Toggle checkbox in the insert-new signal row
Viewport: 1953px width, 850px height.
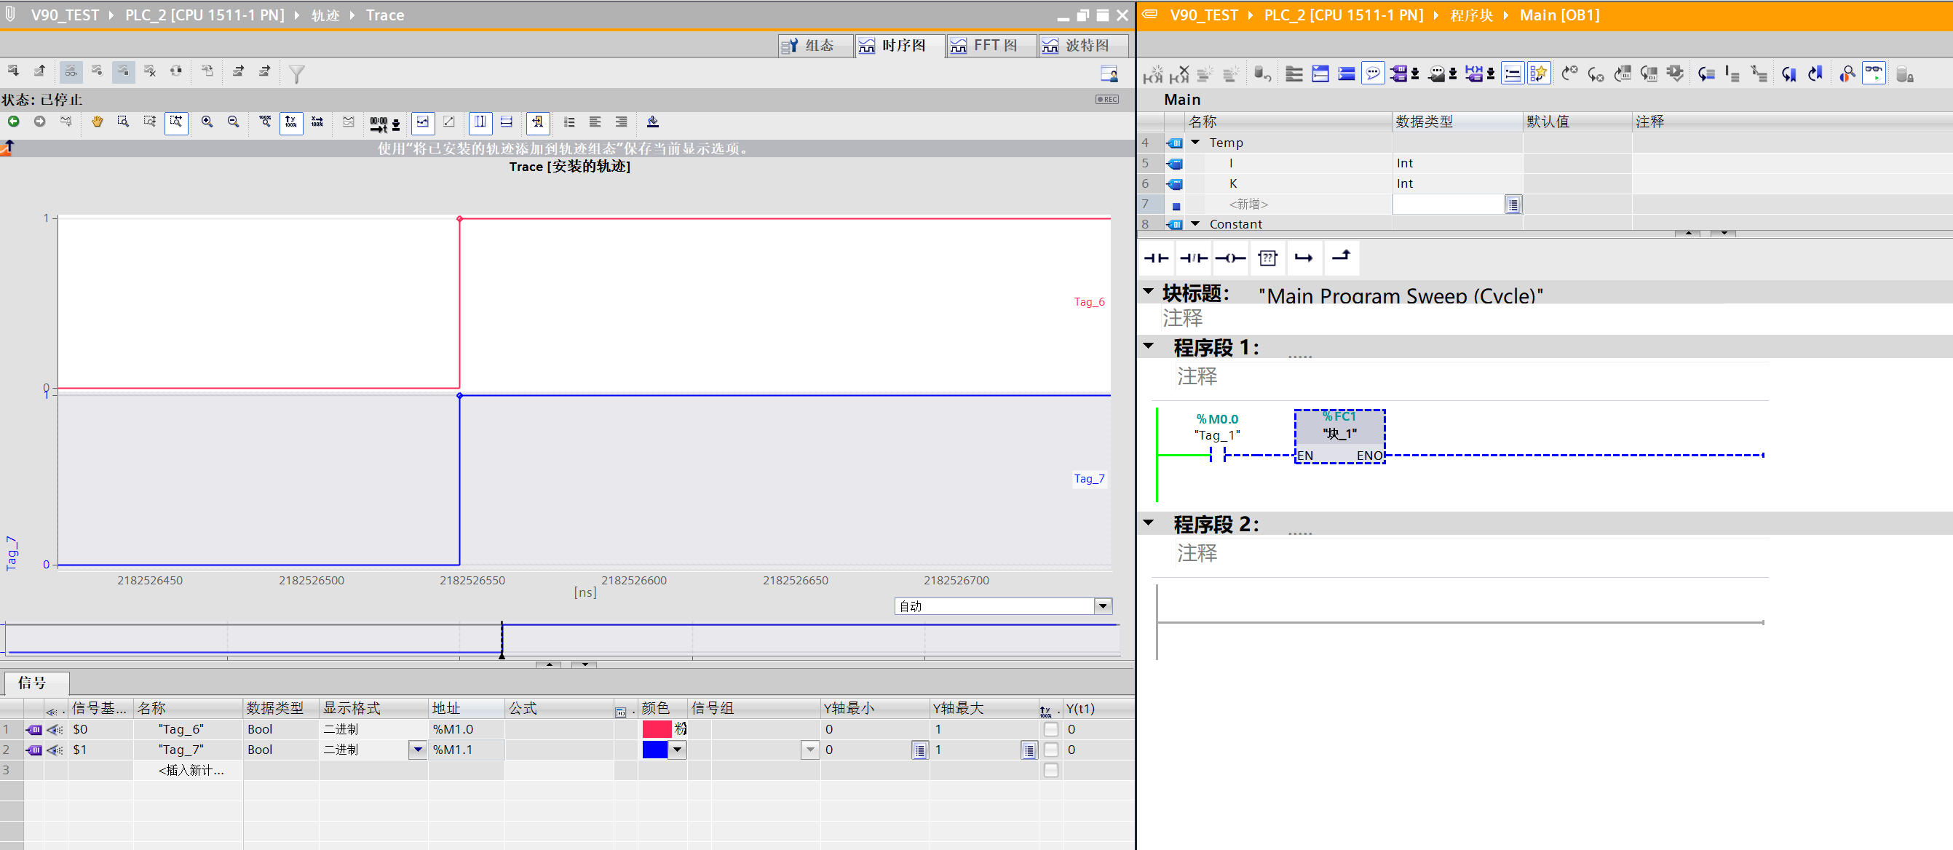1050,770
